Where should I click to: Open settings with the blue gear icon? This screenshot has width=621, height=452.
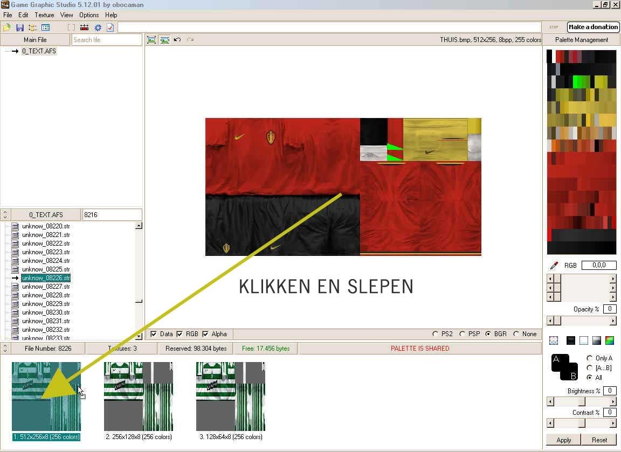point(98,27)
